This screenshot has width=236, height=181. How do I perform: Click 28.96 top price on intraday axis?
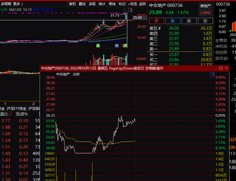pyautogui.click(x=50, y=77)
